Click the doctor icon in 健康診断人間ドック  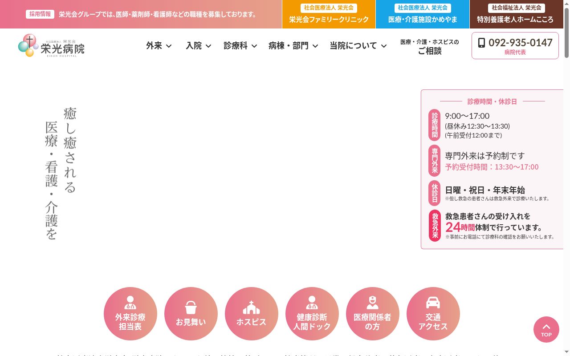click(312, 303)
